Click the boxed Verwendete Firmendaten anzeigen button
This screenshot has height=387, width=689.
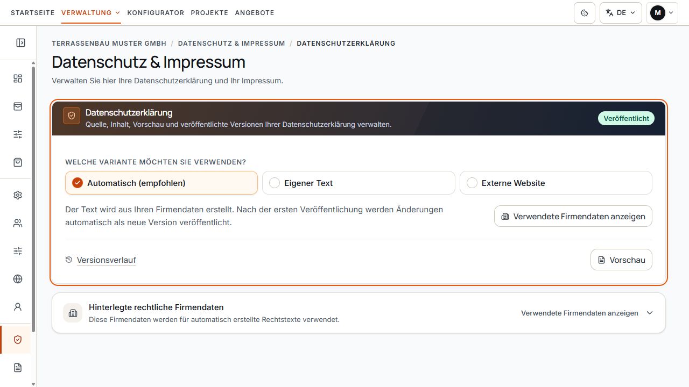(x=573, y=216)
